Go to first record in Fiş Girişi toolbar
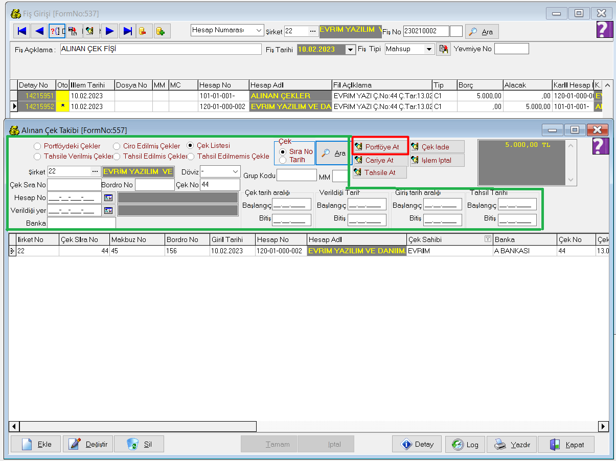The height and width of the screenshot is (461, 616). [22, 31]
